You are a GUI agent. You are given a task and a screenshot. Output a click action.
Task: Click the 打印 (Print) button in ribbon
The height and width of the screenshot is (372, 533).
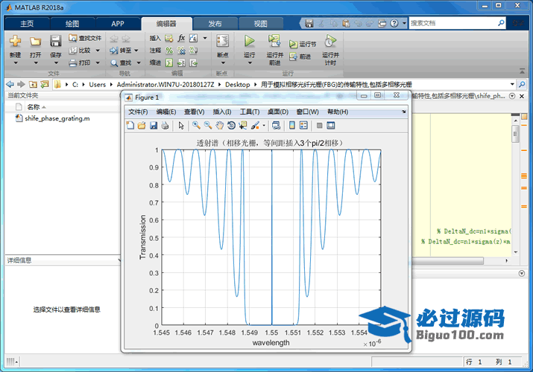click(81, 62)
